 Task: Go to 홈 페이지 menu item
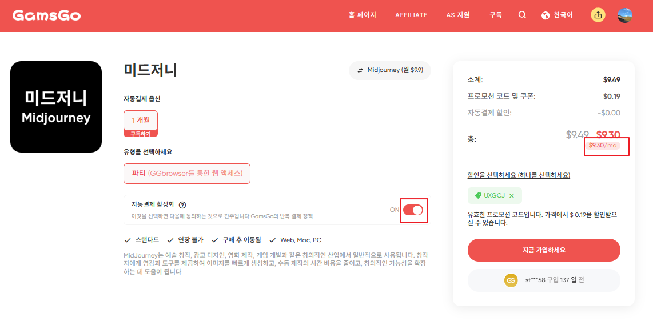pyautogui.click(x=363, y=15)
